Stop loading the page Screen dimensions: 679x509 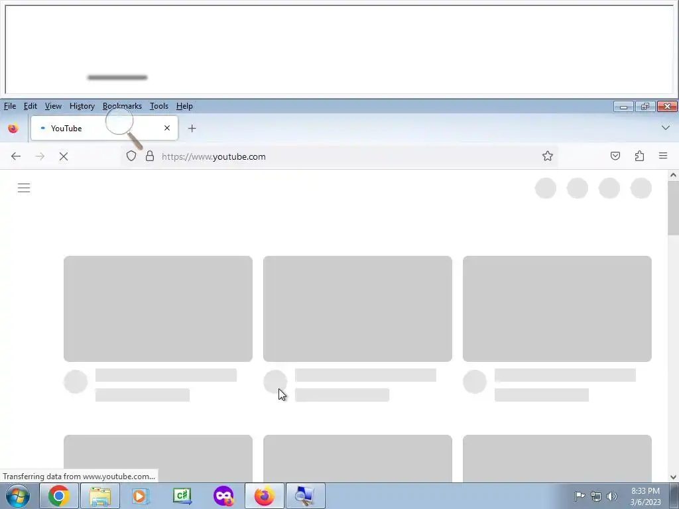[64, 156]
